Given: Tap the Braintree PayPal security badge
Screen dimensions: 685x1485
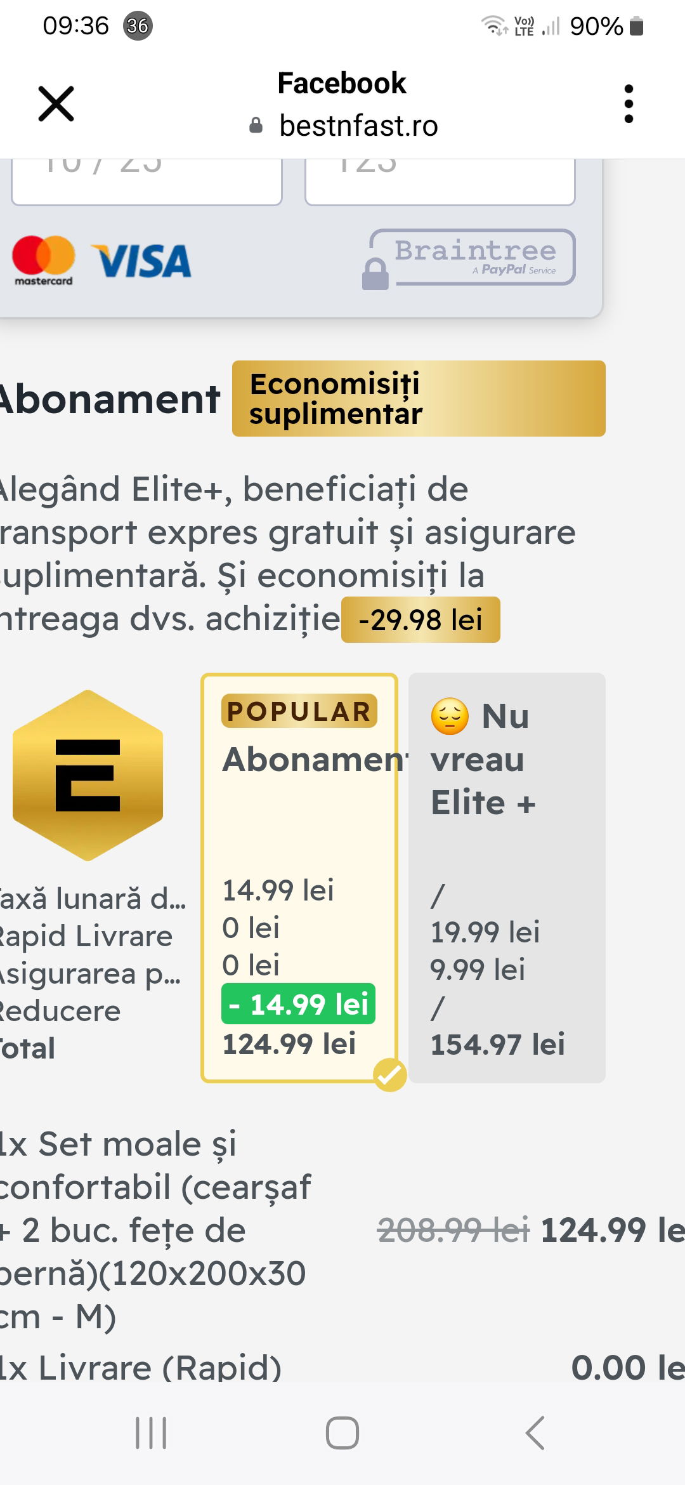Looking at the screenshot, I should (469, 259).
